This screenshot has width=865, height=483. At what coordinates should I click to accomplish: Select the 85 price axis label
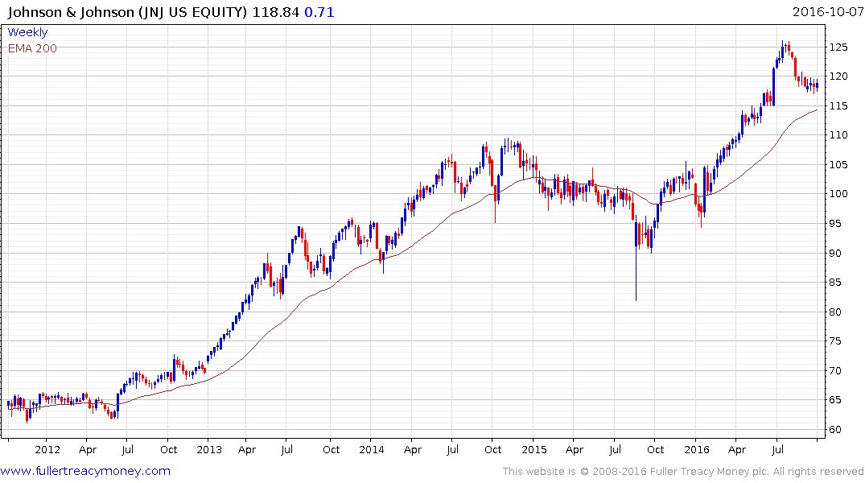(x=835, y=283)
